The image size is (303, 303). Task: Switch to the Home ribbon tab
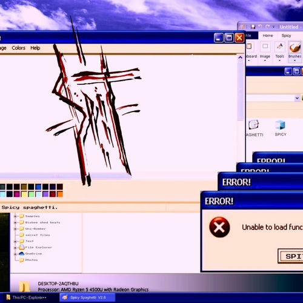tap(268, 36)
